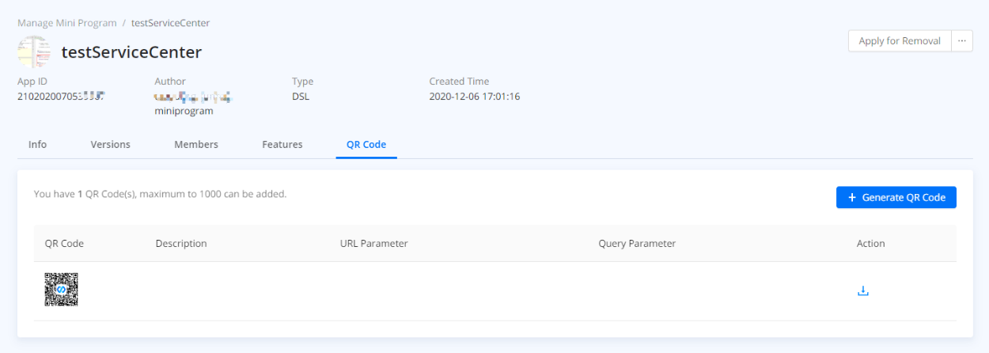
Task: Show the Features tab
Action: click(x=282, y=144)
